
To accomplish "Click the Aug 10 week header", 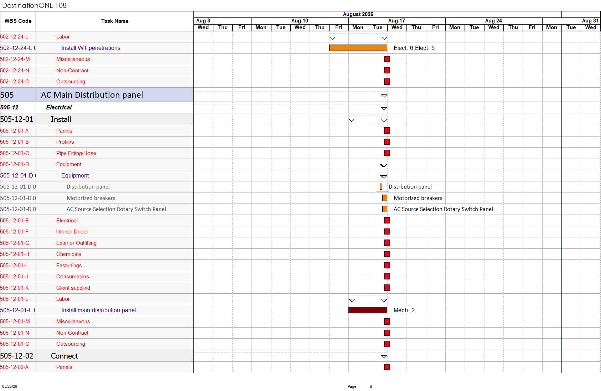I will pos(300,21).
